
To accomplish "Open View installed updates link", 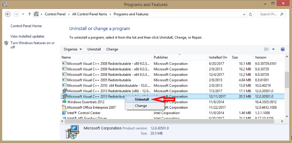I will (28, 36).
